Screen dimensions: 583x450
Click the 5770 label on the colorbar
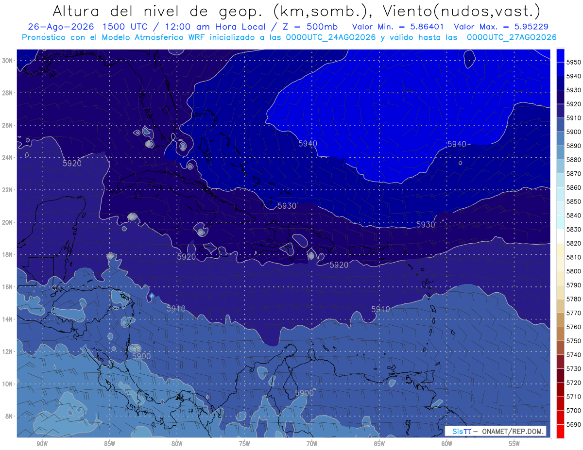point(574,313)
